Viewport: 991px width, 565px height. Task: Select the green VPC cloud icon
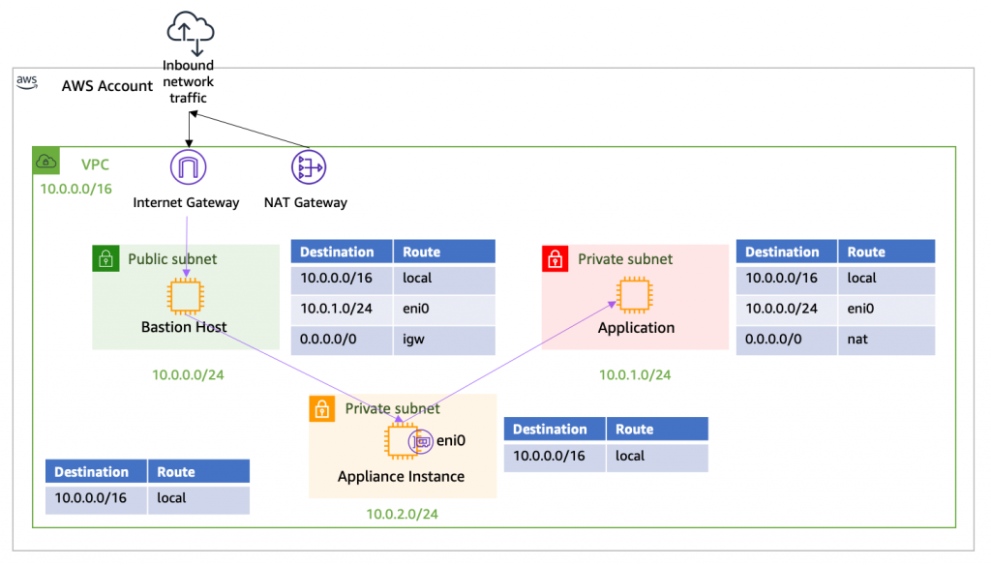point(45,160)
